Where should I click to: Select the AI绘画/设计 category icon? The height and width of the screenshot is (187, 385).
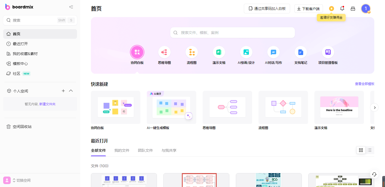246,52
